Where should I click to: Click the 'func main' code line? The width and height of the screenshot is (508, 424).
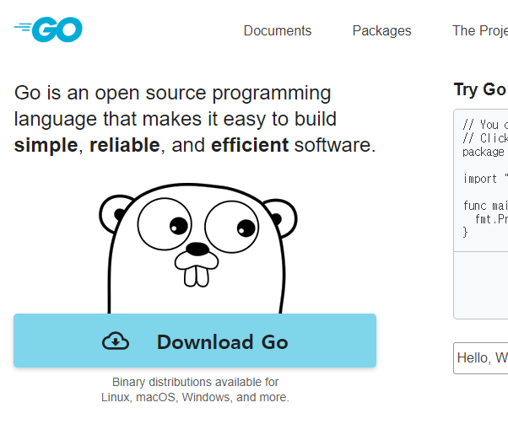point(484,206)
